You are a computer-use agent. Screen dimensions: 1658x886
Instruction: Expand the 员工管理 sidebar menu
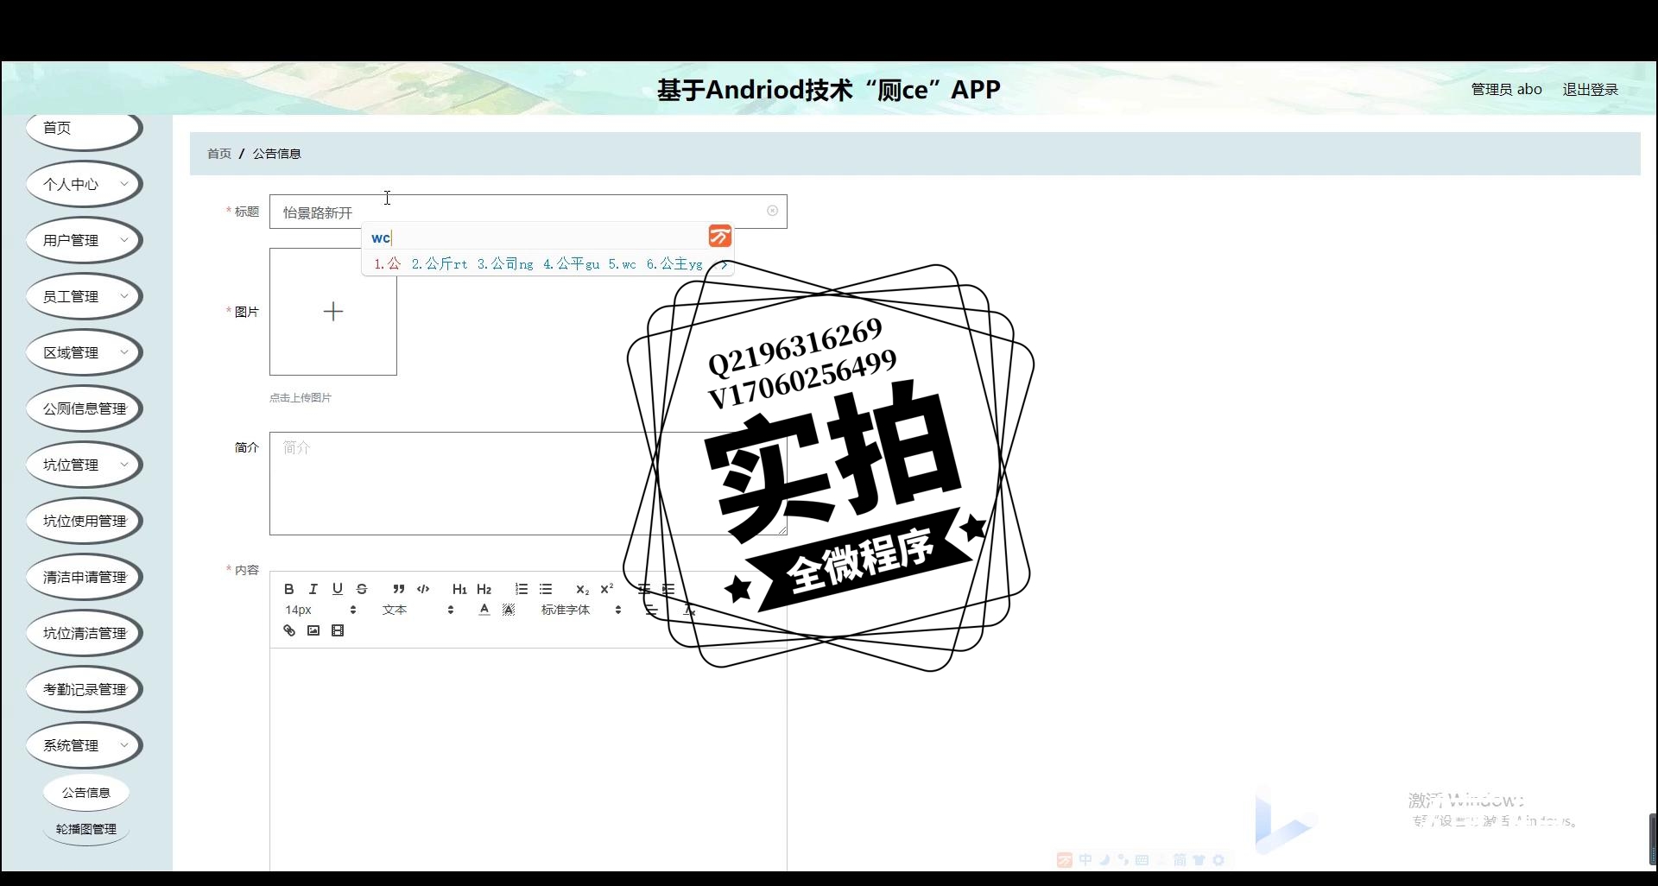84,296
